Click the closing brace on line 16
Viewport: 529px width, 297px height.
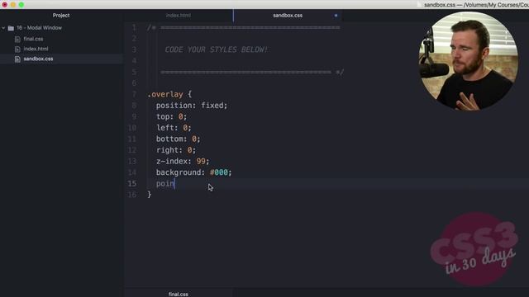149,195
